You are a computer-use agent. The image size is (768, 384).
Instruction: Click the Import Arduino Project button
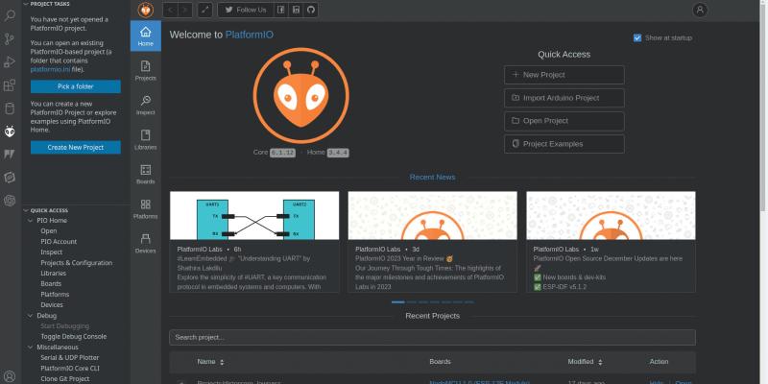coord(564,98)
